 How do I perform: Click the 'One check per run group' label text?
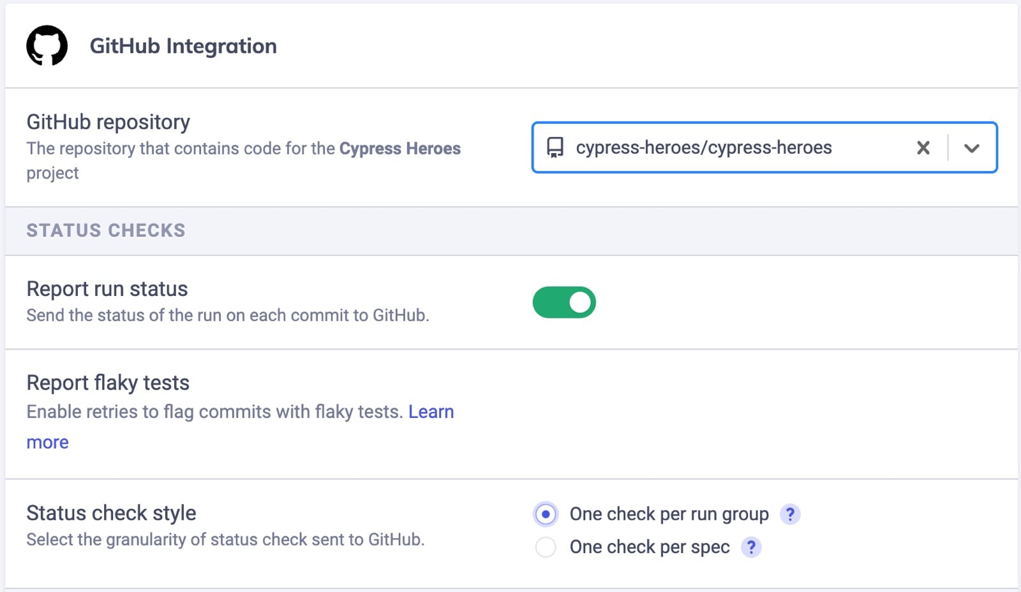coord(668,514)
